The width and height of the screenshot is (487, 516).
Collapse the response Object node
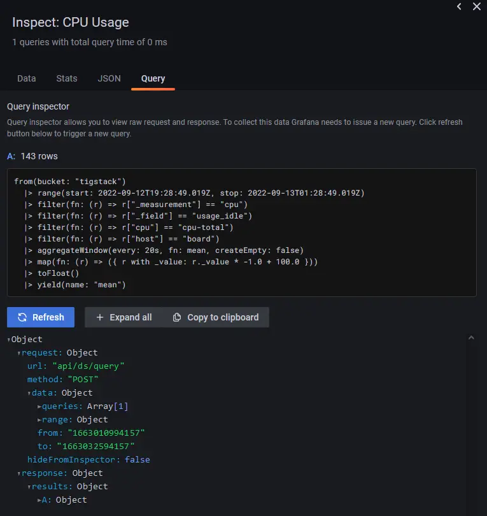(19, 473)
